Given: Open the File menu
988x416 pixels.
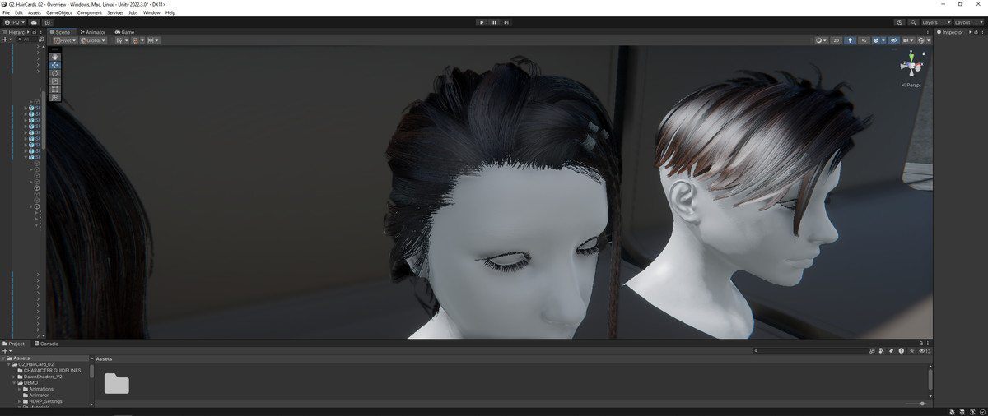Looking at the screenshot, I should tap(7, 13).
